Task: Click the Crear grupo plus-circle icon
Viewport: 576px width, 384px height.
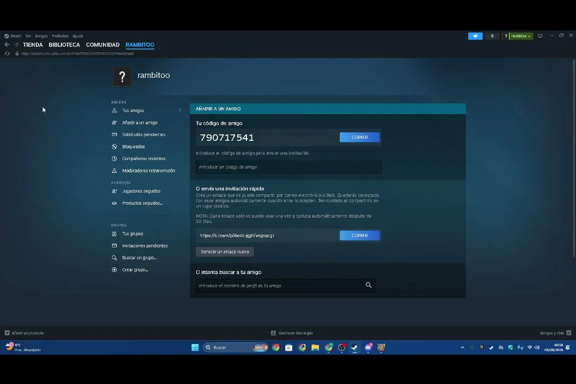Action: (x=114, y=270)
